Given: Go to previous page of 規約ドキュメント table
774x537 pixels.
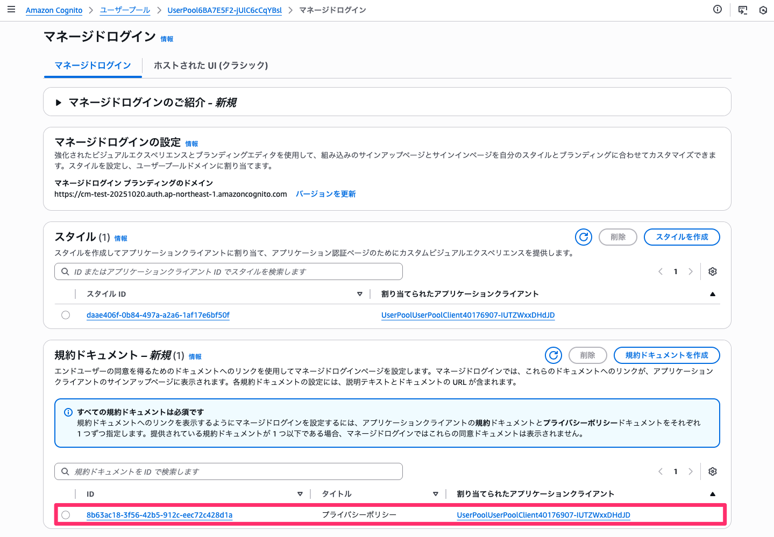Looking at the screenshot, I should (x=661, y=471).
